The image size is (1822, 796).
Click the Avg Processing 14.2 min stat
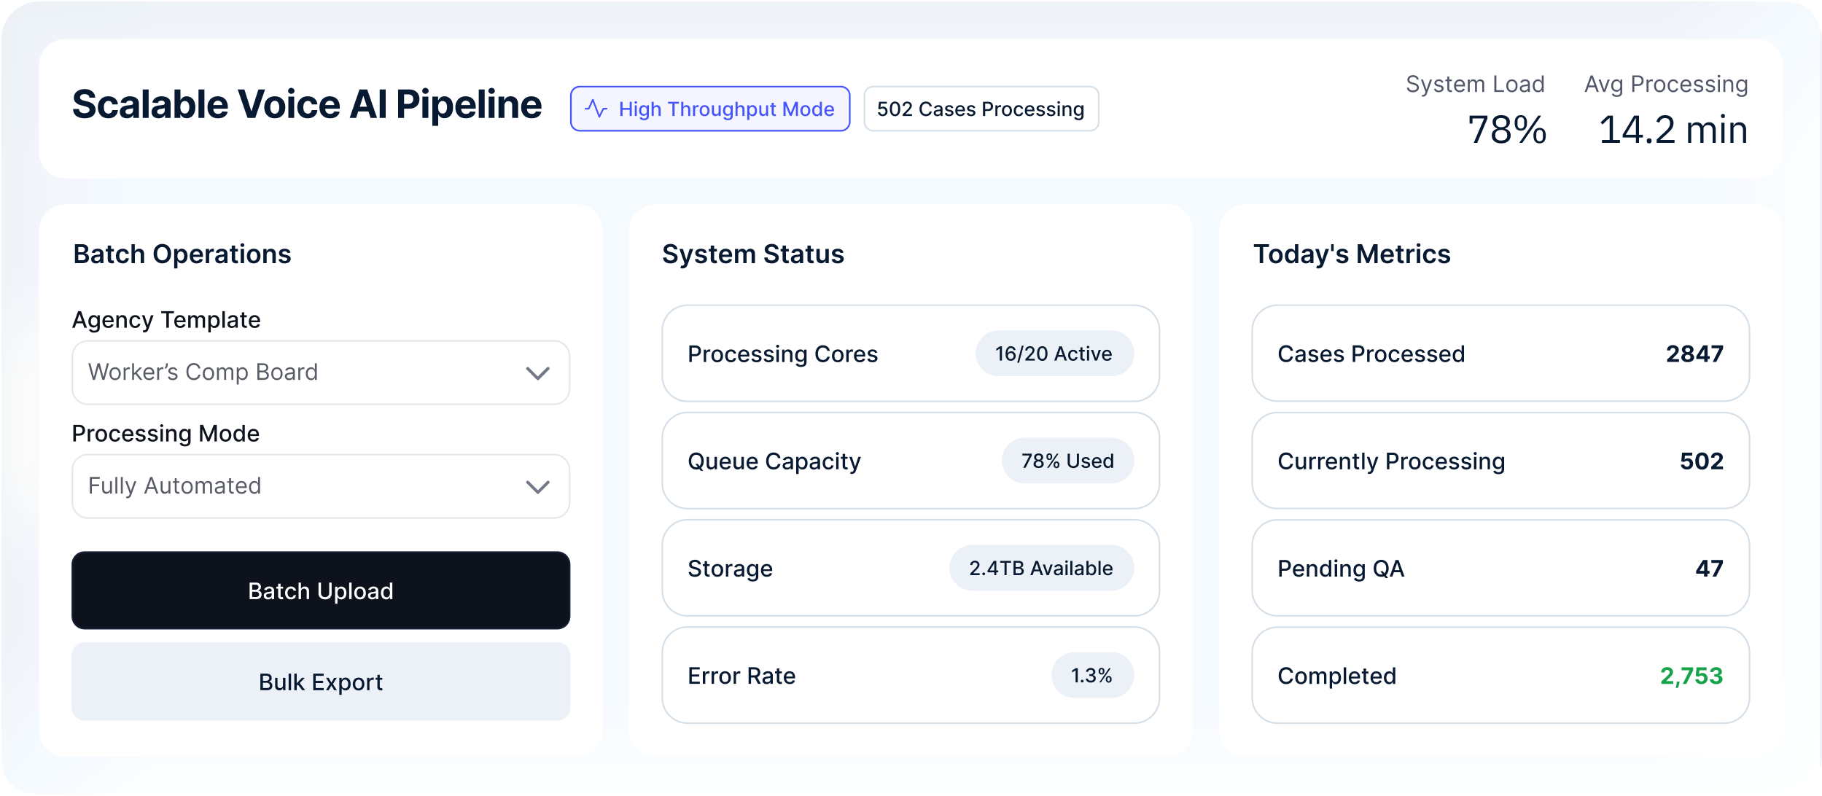[x=1673, y=129]
